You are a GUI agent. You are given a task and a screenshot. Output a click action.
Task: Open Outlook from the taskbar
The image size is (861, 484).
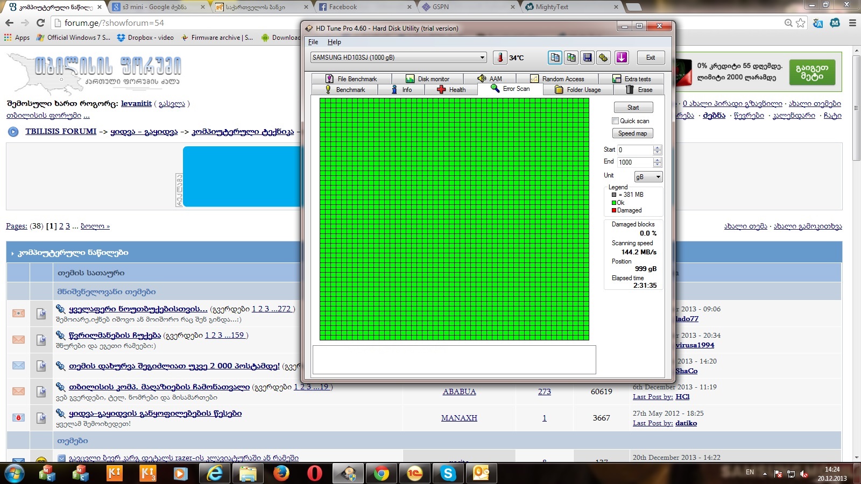pyautogui.click(x=482, y=474)
